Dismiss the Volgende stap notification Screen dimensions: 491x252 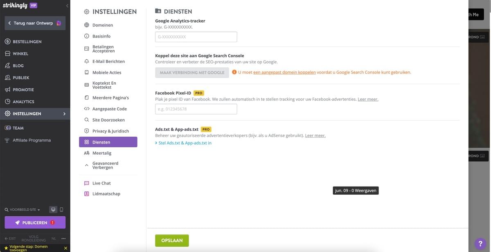point(65,248)
